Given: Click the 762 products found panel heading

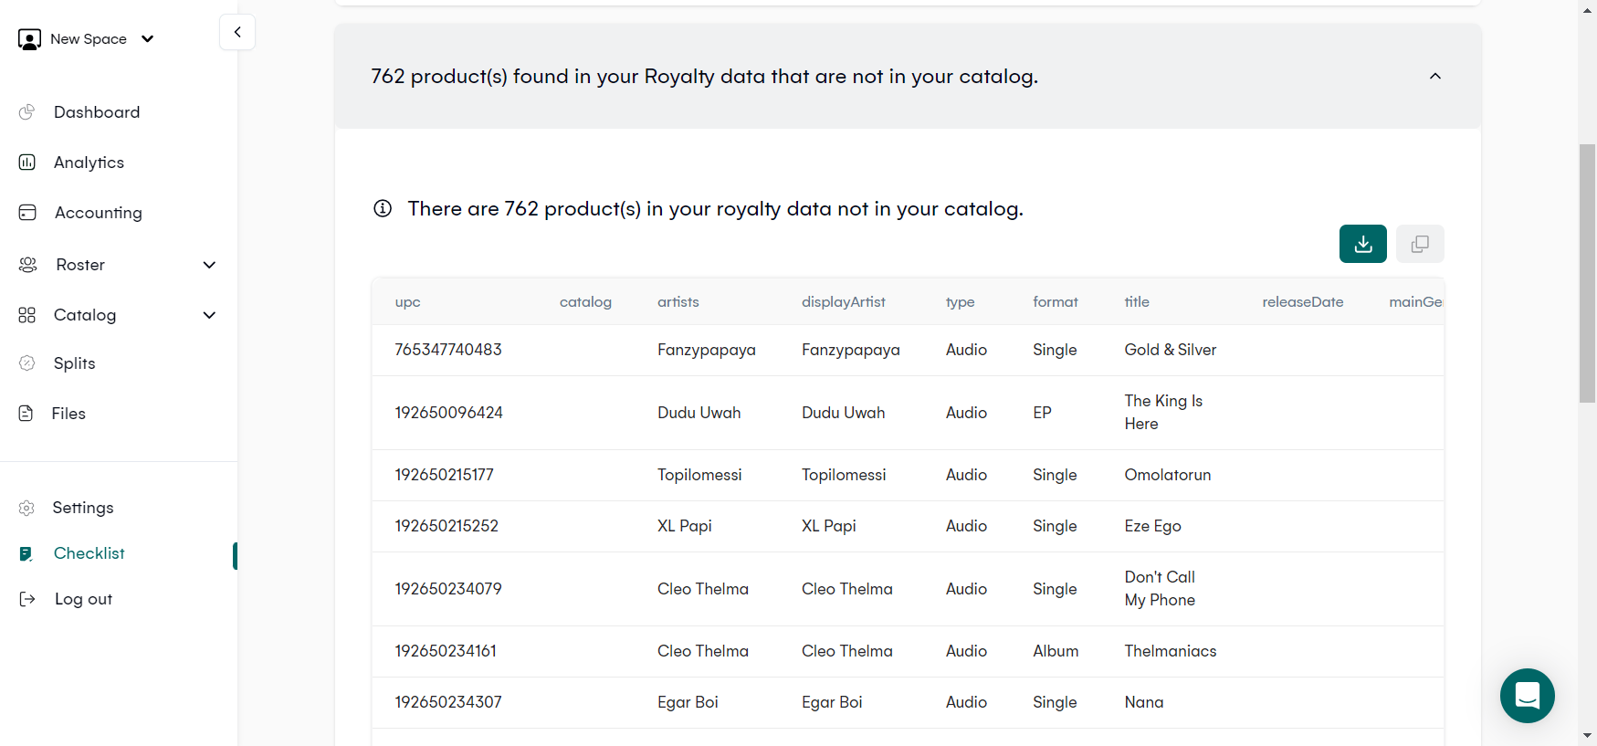Looking at the screenshot, I should click(704, 77).
